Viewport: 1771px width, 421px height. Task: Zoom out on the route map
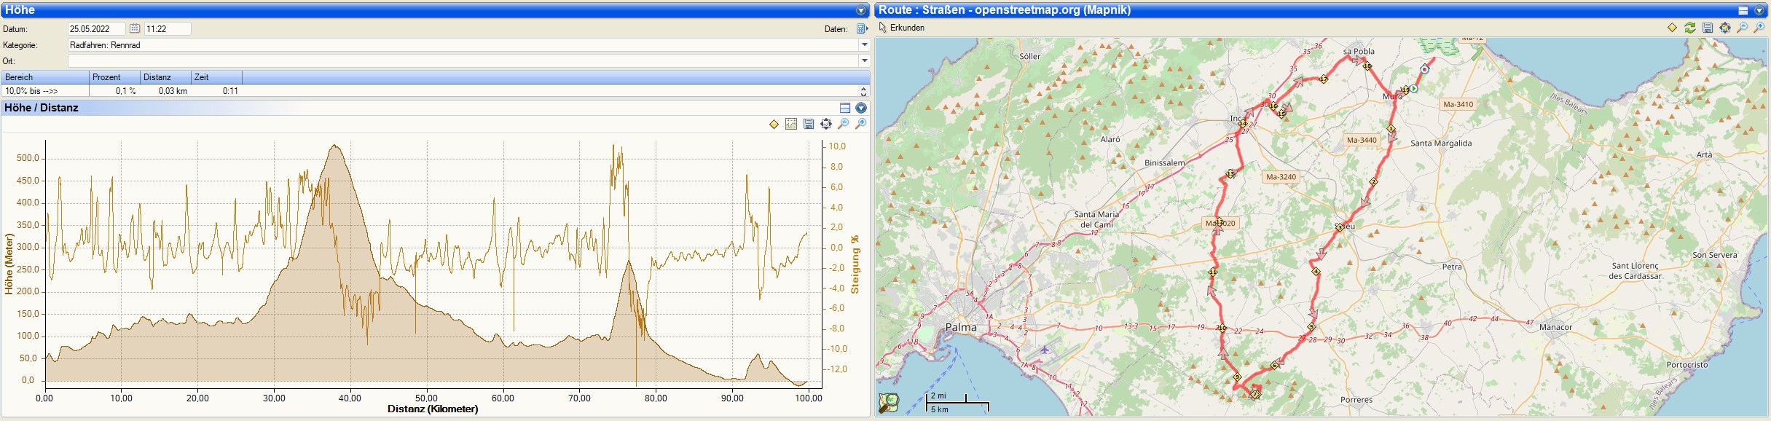tap(1743, 28)
